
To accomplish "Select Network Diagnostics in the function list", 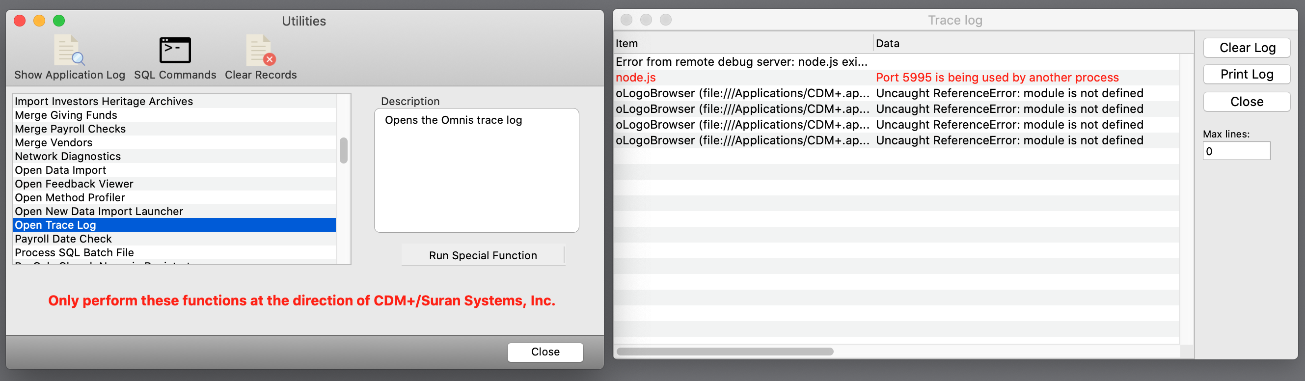I will [x=68, y=157].
